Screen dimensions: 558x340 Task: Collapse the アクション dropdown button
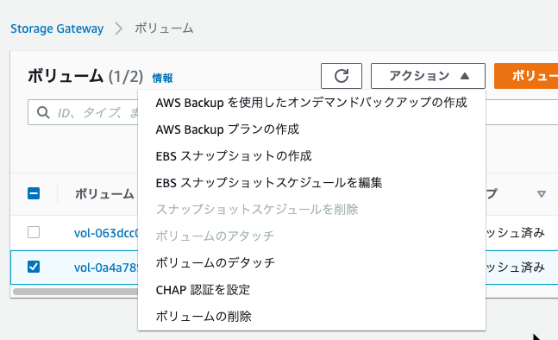coord(428,76)
